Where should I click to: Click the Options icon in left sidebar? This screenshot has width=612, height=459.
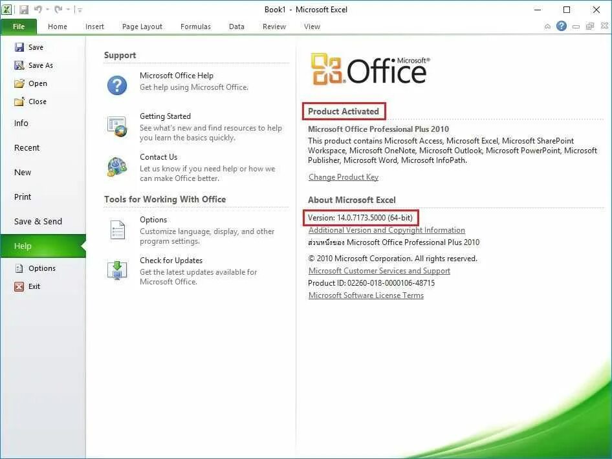(19, 268)
